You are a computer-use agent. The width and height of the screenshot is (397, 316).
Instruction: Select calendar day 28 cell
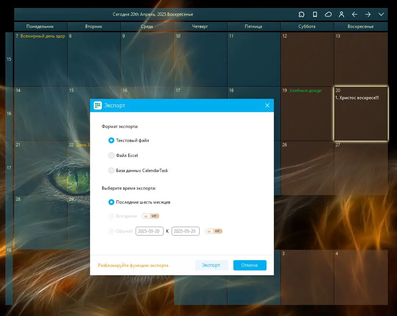[x=40, y=222]
